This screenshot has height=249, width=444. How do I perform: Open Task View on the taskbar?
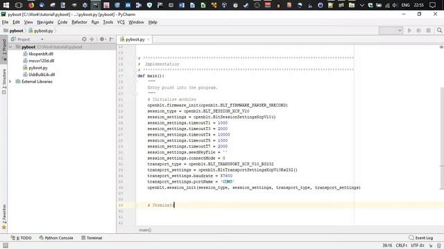(x=19, y=5)
